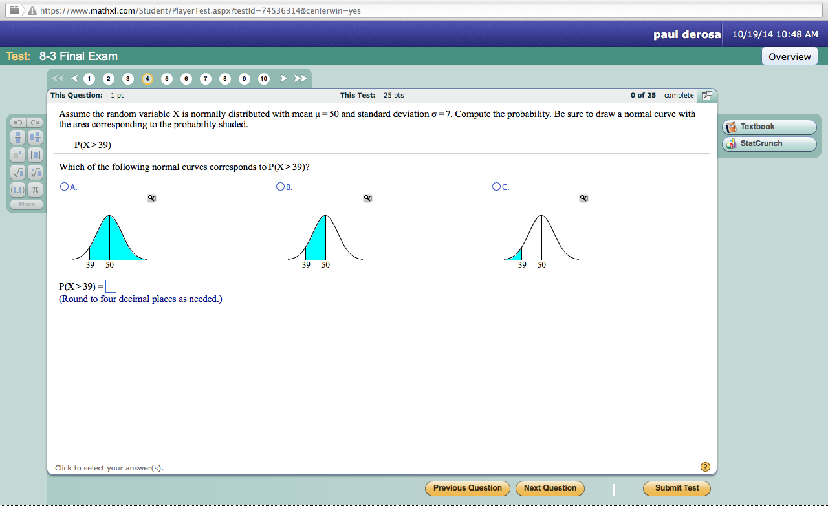Select the exponent template icon
This screenshot has height=517, width=828.
pos(17,154)
